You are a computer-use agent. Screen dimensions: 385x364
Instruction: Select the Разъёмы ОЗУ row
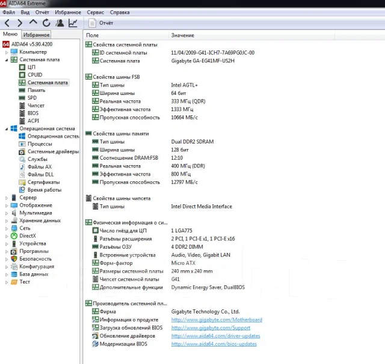coord(147,247)
